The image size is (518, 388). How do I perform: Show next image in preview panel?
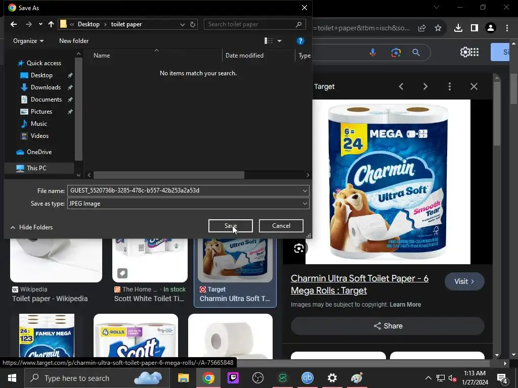click(425, 86)
